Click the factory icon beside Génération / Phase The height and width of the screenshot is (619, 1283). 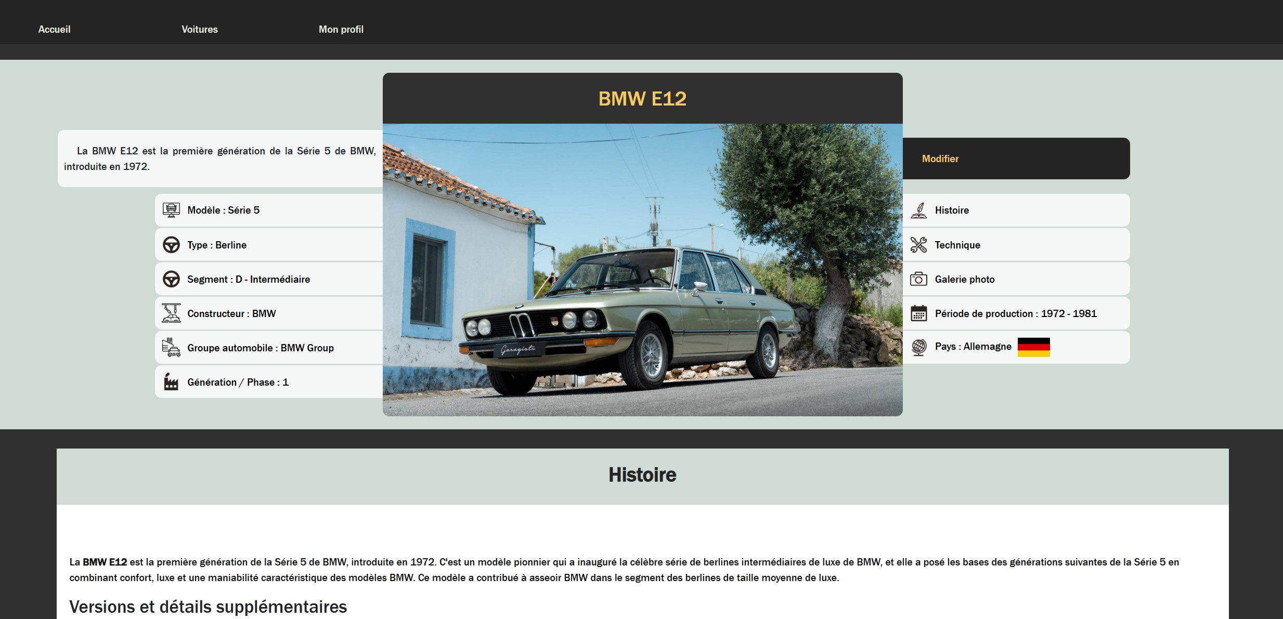coord(171,382)
